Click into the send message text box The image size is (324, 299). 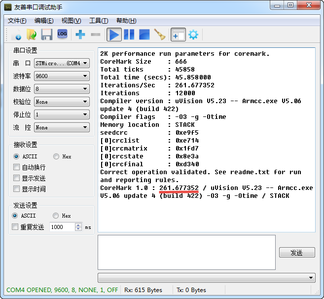186,252
